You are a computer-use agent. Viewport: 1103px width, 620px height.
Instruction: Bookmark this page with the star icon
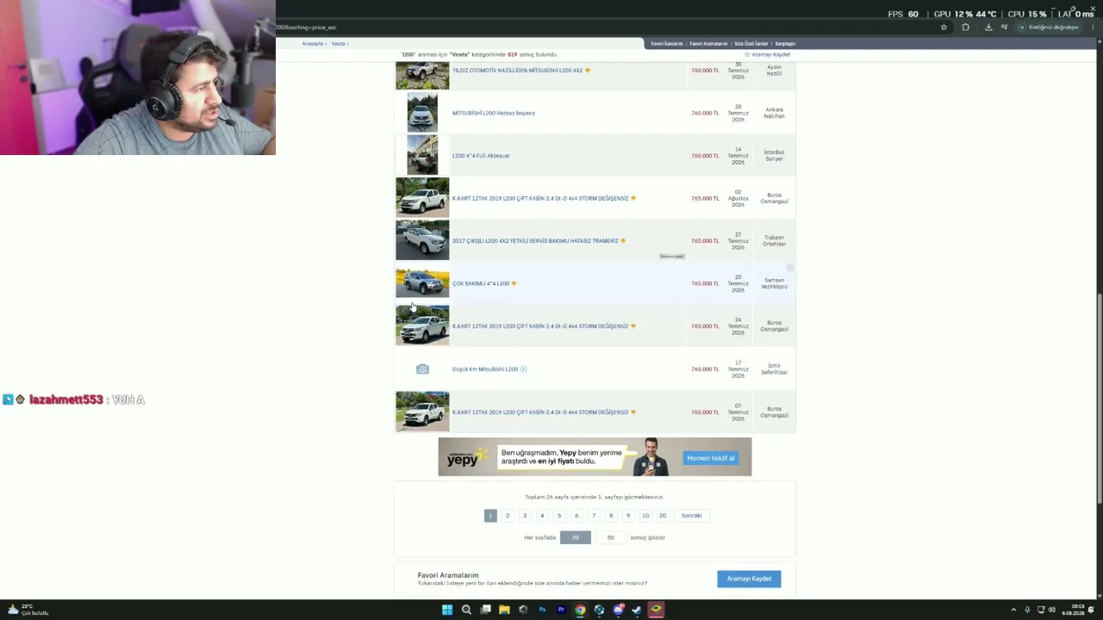pyautogui.click(x=944, y=28)
